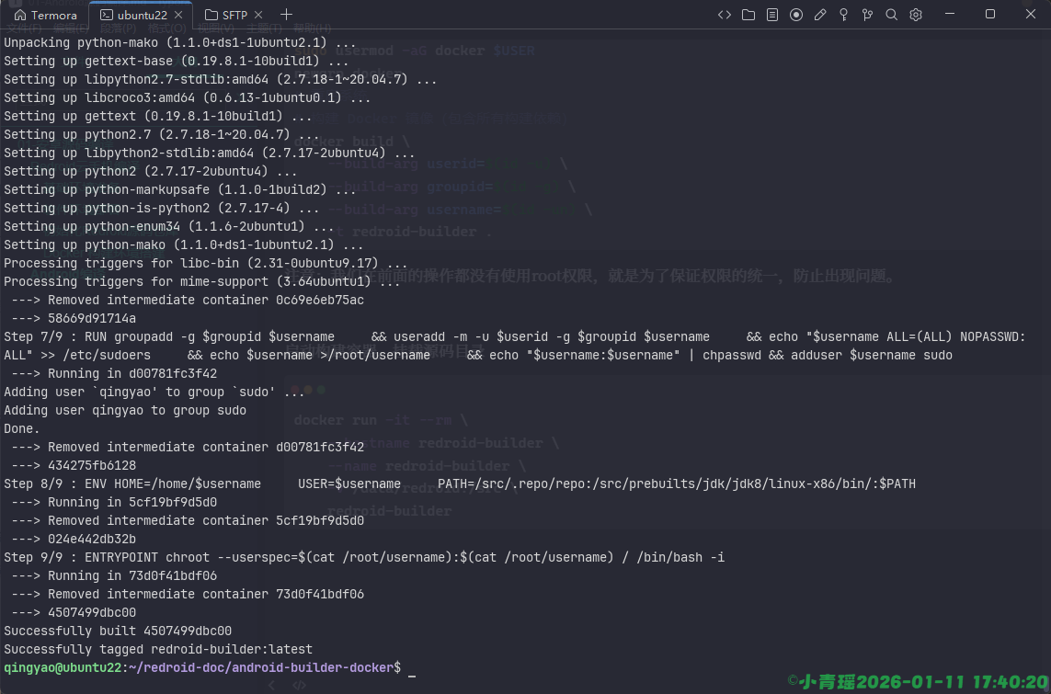Open the key manager icon
The image size is (1051, 694).
point(842,15)
